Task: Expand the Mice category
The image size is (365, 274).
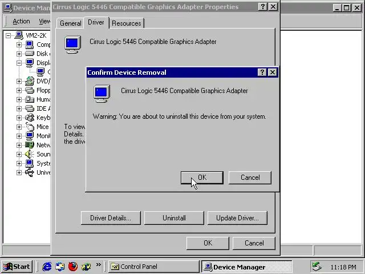Action: (19, 127)
